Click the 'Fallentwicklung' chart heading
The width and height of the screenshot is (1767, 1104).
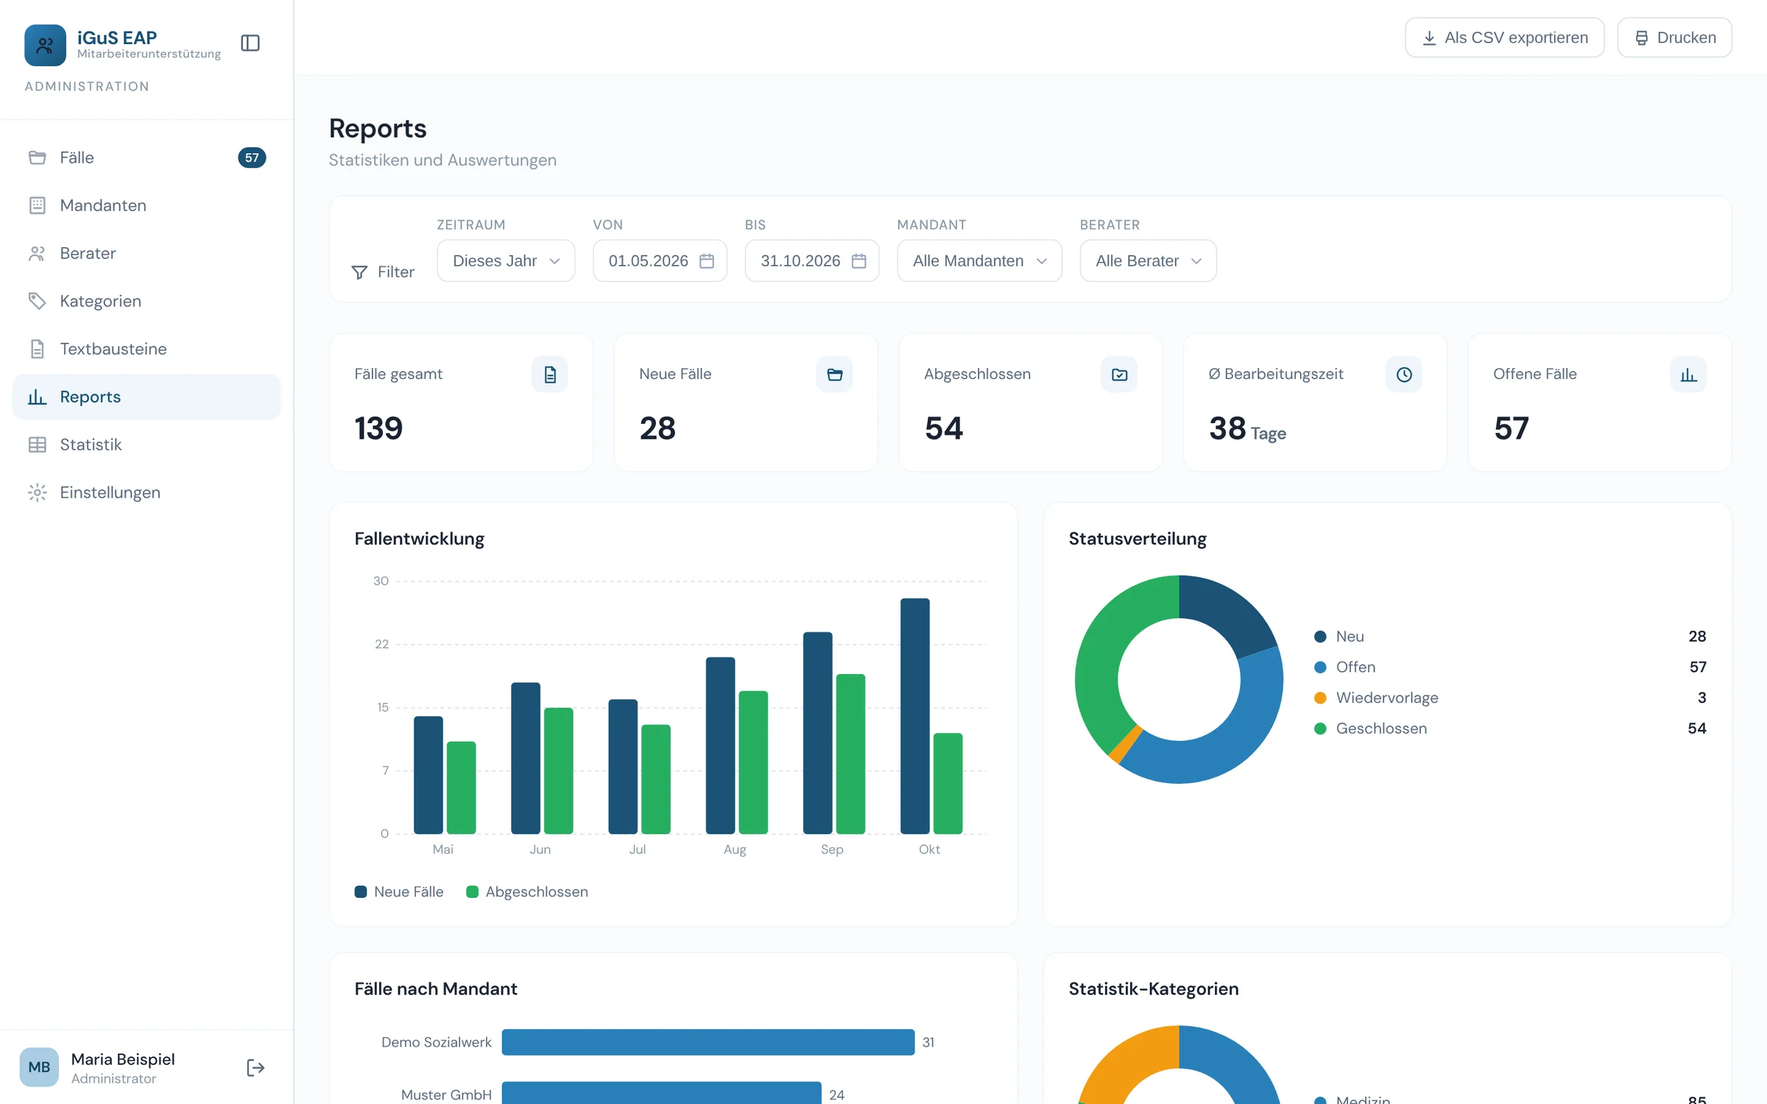pos(420,539)
